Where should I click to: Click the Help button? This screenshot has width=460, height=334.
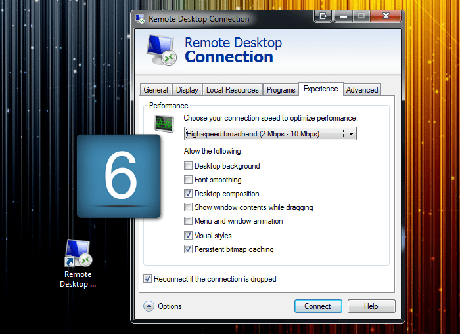pyautogui.click(x=371, y=306)
